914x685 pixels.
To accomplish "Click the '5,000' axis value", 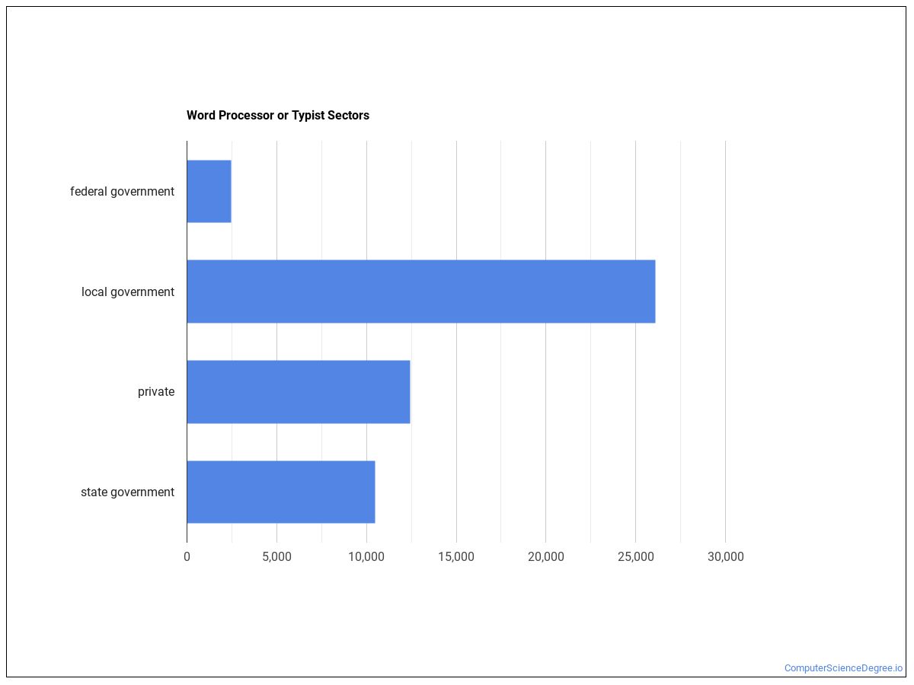I will click(x=276, y=557).
